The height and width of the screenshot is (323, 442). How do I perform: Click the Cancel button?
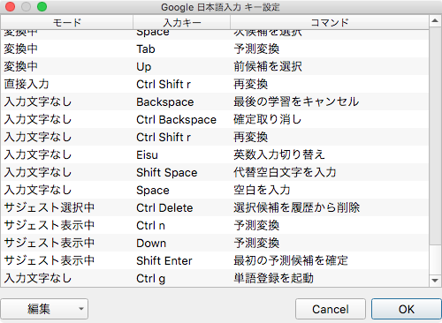(x=331, y=309)
